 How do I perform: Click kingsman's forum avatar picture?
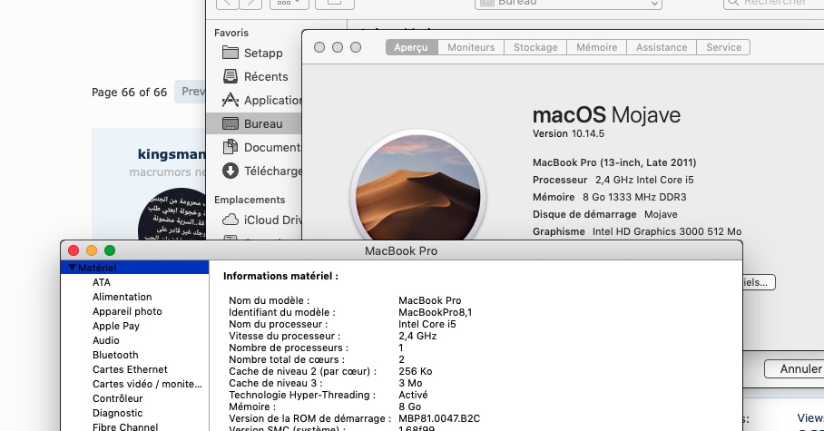pos(172,214)
